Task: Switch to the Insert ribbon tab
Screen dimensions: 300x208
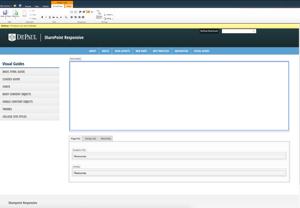Action: pos(69,6)
